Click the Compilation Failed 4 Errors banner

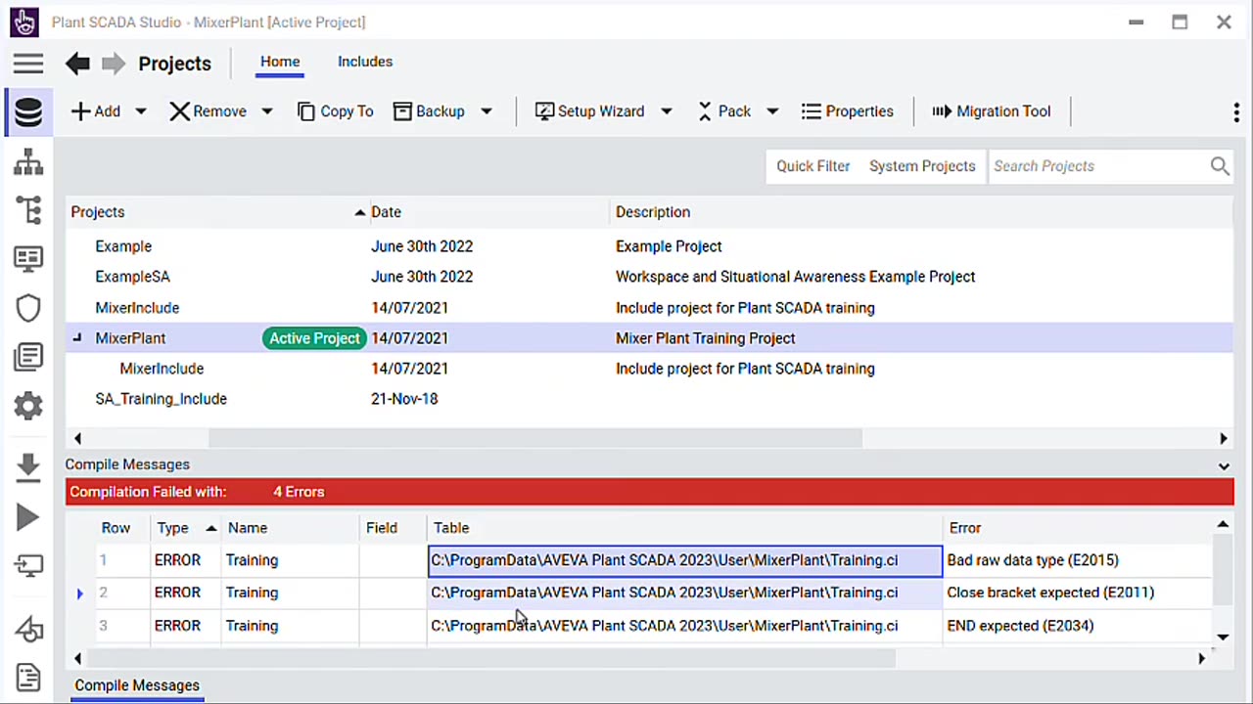(649, 492)
